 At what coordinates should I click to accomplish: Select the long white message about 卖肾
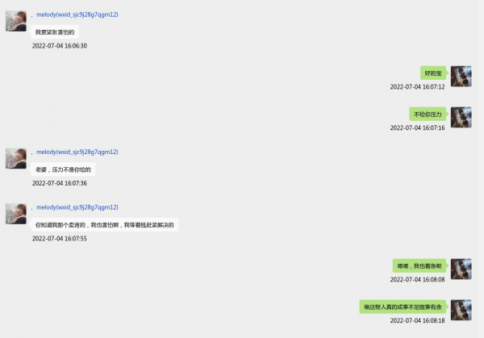click(105, 225)
